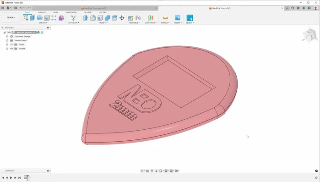This screenshot has height=182, width=320.
Task: Open the Orbit navigation tool
Action: tap(142, 171)
